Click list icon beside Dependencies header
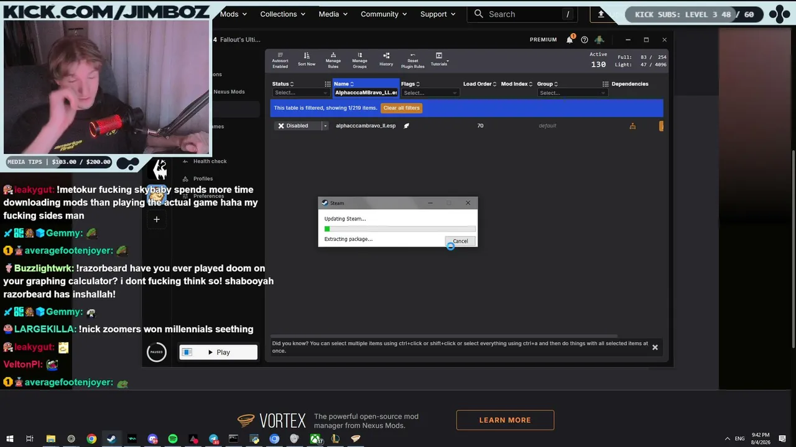This screenshot has height=447, width=796. coord(605,84)
